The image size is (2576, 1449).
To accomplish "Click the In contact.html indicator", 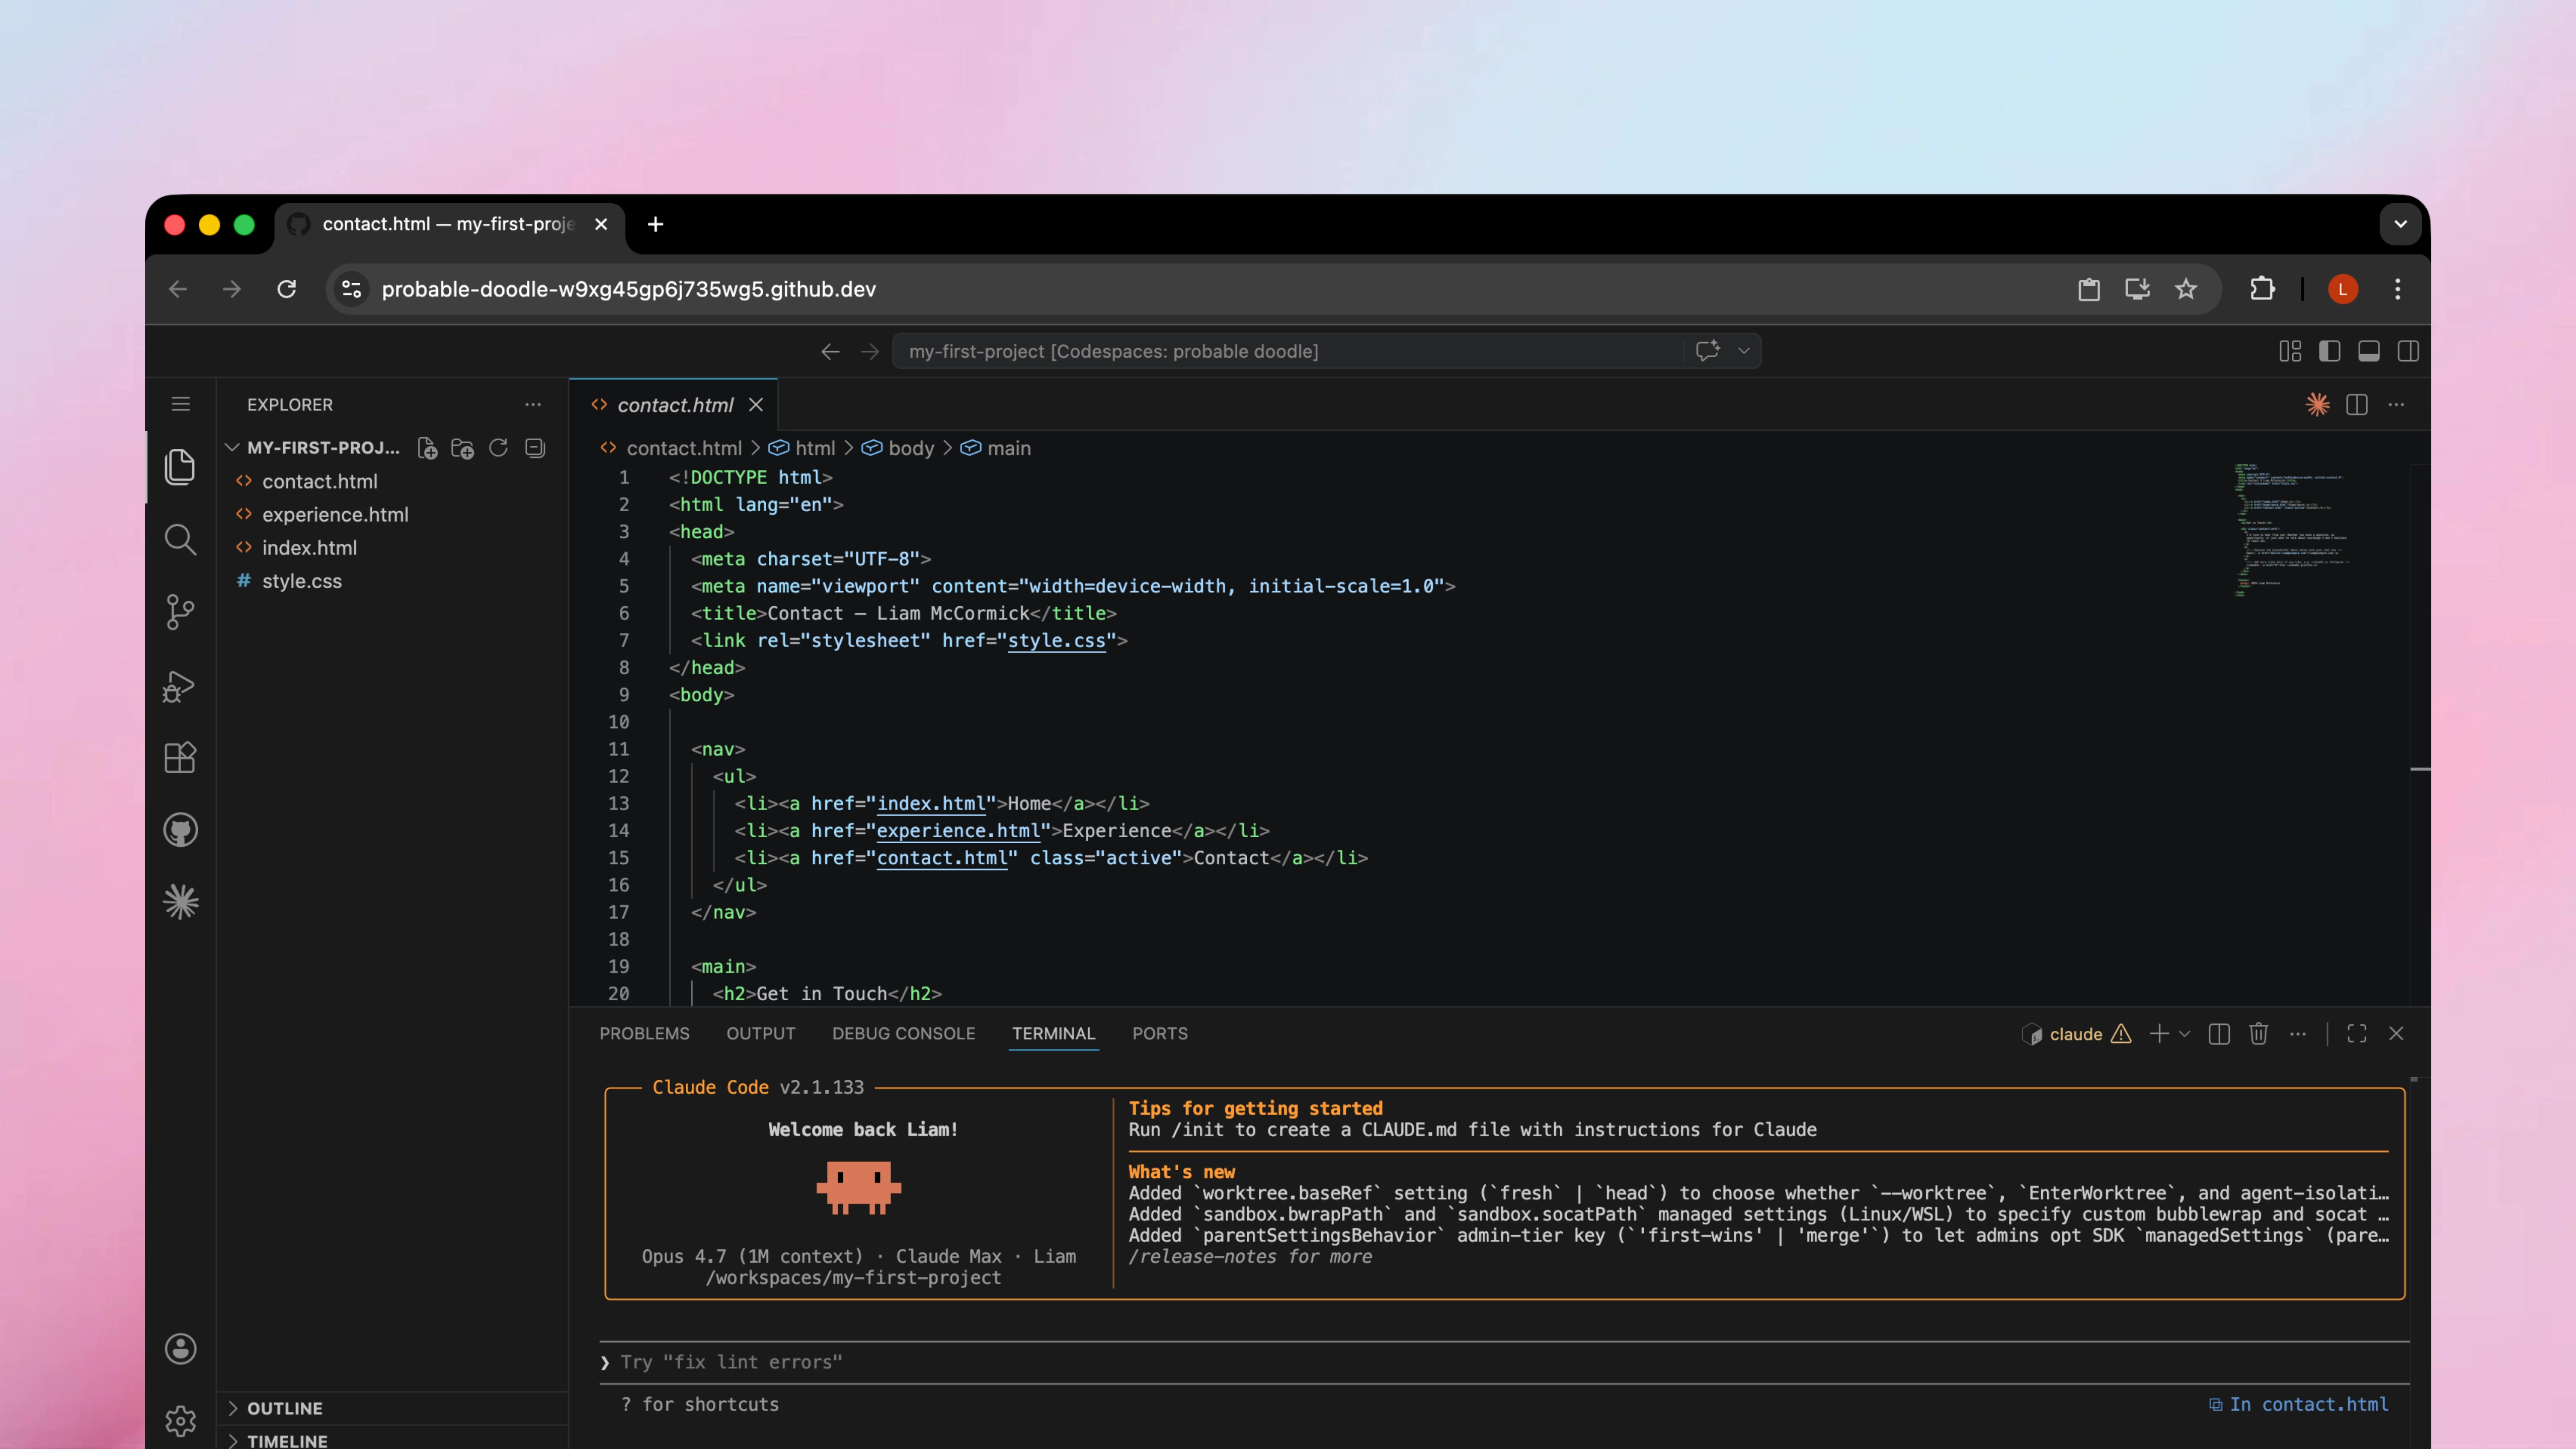I will tap(2298, 1405).
